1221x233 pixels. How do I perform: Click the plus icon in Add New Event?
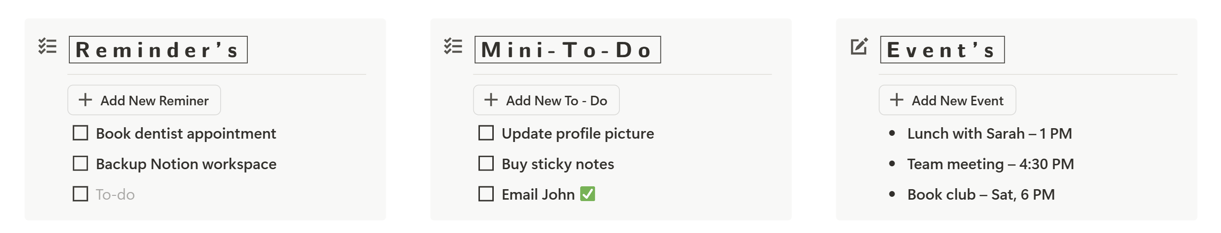[x=897, y=100]
